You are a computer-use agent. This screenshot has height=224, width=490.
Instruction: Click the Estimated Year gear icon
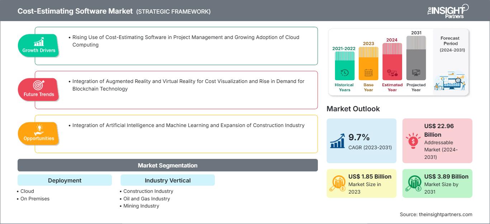[x=392, y=73]
